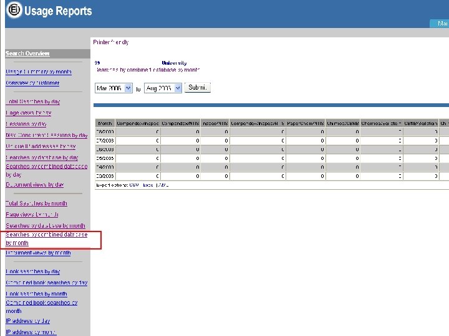Open Book searches by month report
This screenshot has height=336, width=449.
[36, 294]
